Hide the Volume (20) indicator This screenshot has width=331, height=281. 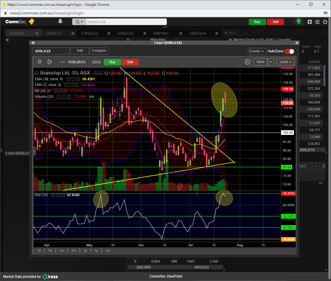click(x=59, y=97)
